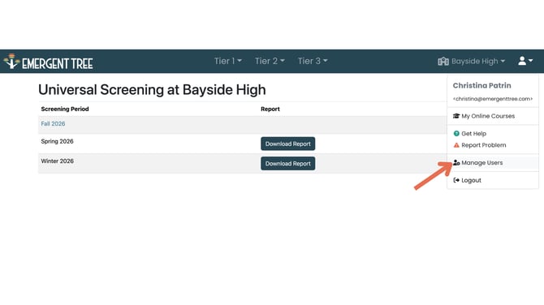Image resolution: width=544 pixels, height=305 pixels.
Task: Click the Universal Screening at Bayside High heading
Action: click(x=152, y=90)
